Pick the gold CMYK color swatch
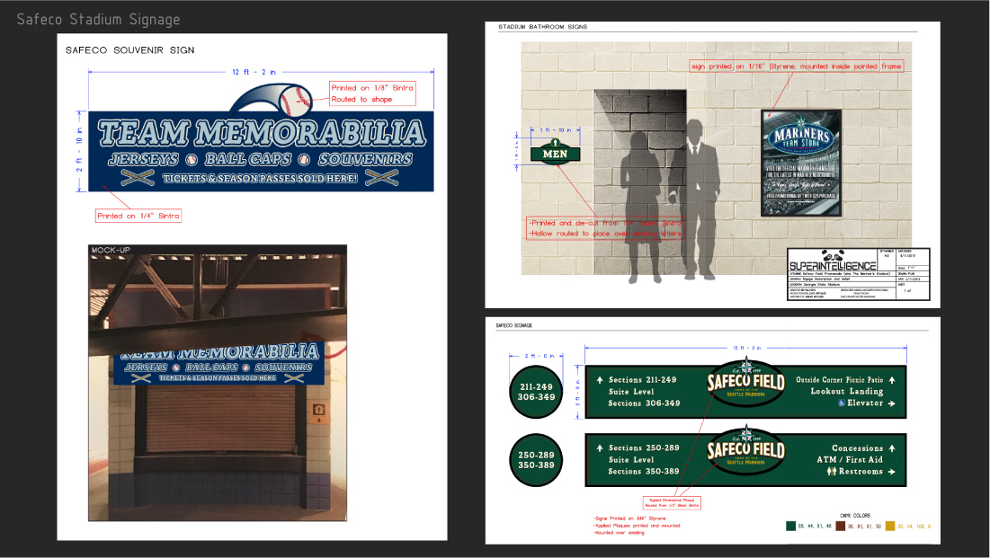990x558 pixels. tap(890, 526)
